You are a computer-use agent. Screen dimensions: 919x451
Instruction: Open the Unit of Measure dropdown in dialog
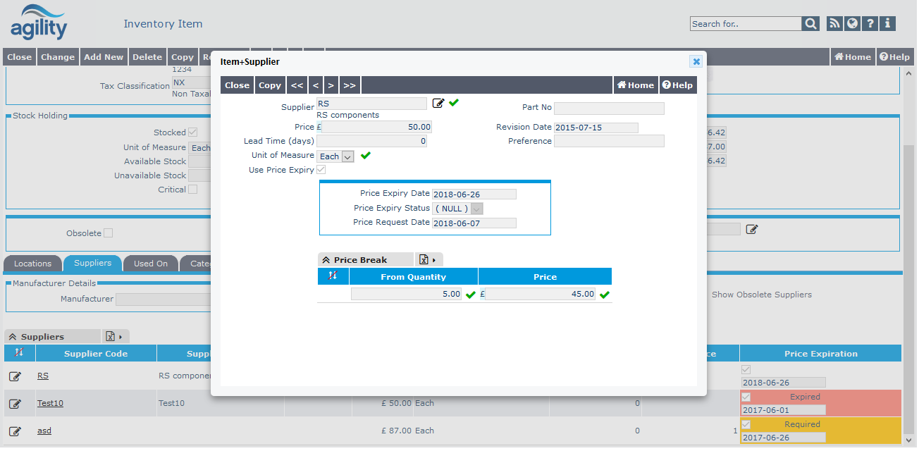[x=335, y=156]
